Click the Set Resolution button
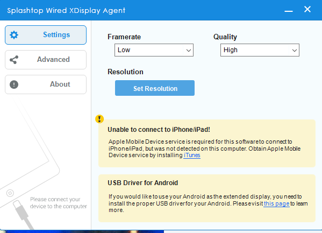Image resolution: width=322 pixels, height=233 pixels. 155,88
